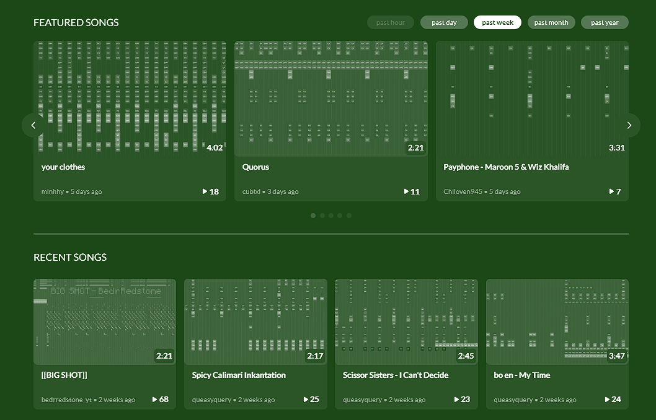The image size is (656, 420).
Task: Filter featured songs by past day
Action: (444, 22)
